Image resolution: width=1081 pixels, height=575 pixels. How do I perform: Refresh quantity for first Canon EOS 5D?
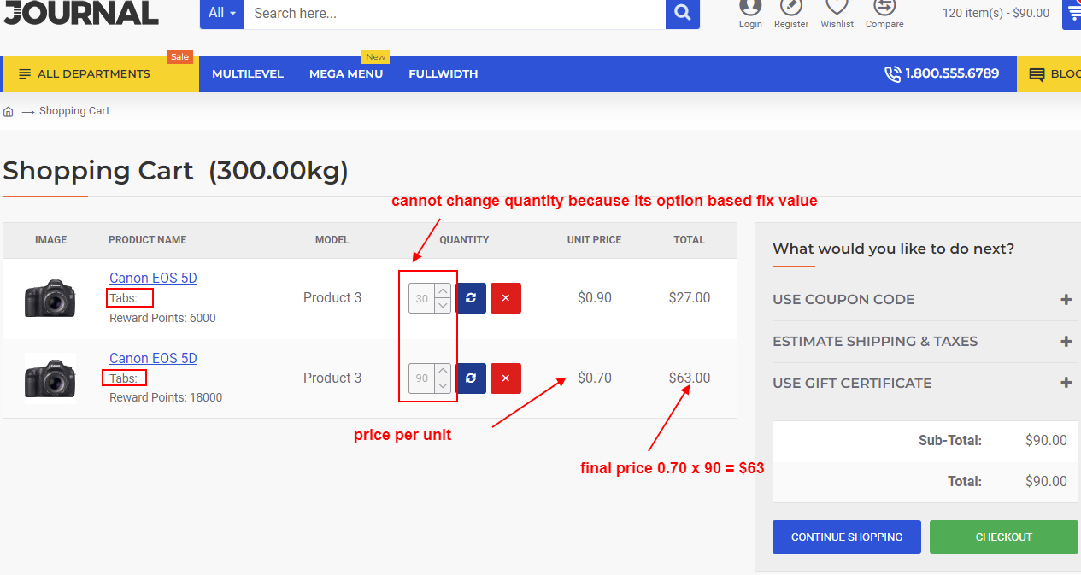click(471, 298)
